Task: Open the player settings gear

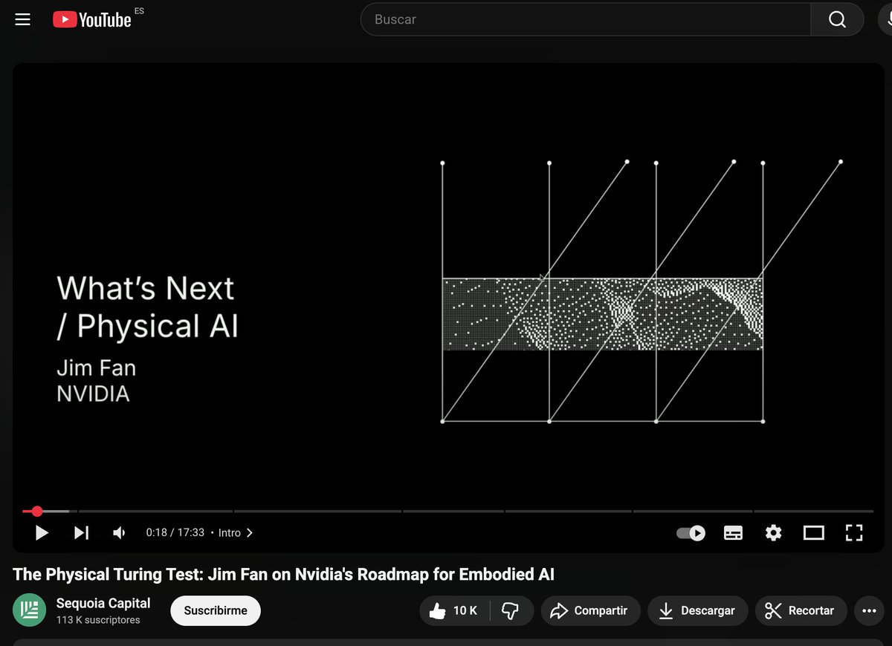Action: pos(774,532)
